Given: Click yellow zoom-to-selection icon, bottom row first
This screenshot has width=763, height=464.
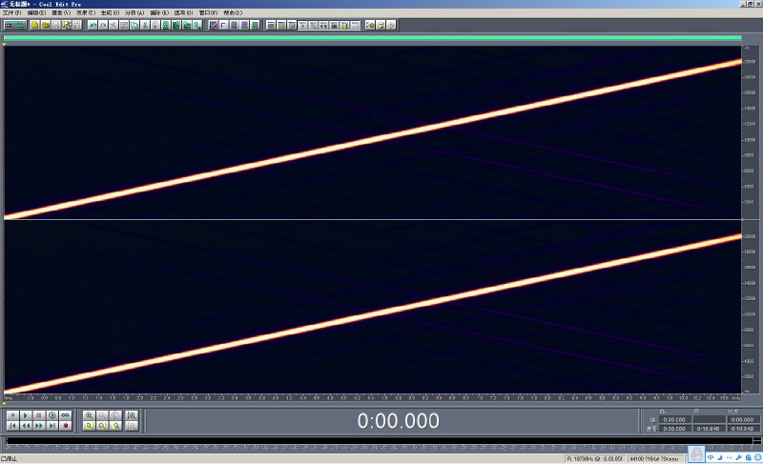Looking at the screenshot, I should coord(89,426).
